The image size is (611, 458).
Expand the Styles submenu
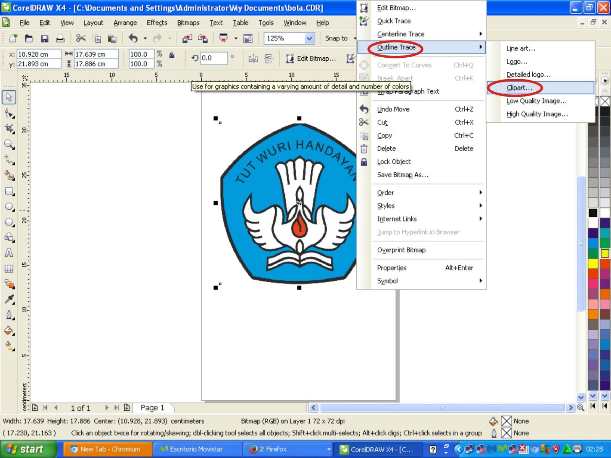pos(422,206)
